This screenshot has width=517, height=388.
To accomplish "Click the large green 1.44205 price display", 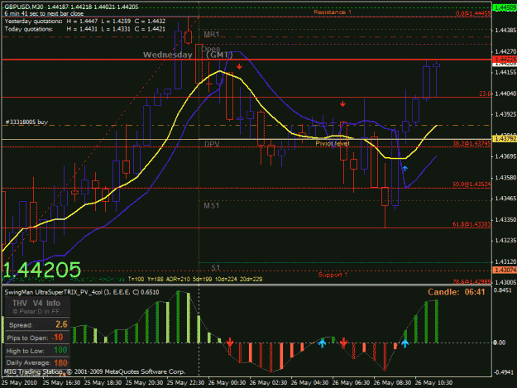I will pyautogui.click(x=42, y=270).
